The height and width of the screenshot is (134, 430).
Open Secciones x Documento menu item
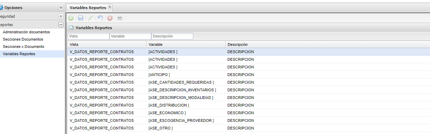[23, 47]
